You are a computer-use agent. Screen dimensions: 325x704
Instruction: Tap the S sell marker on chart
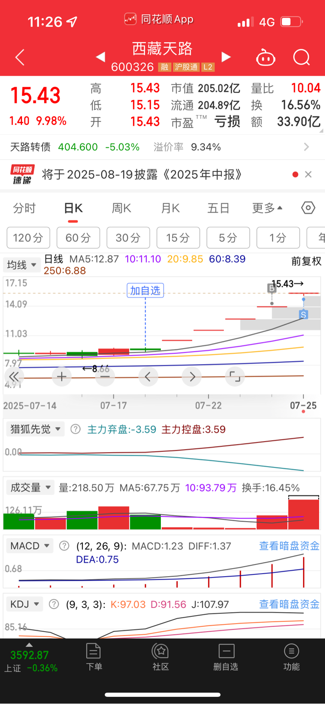pyautogui.click(x=303, y=315)
